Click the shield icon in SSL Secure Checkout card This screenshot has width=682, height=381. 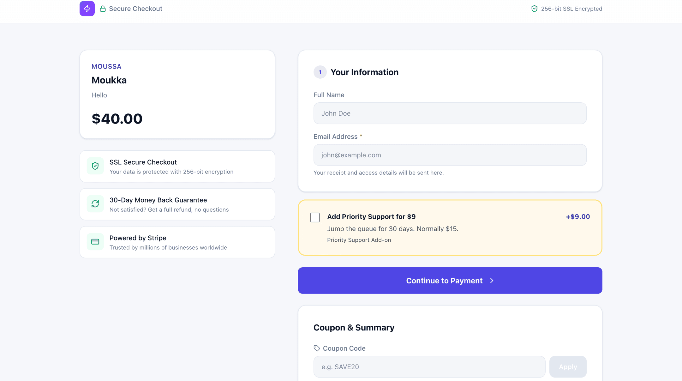pyautogui.click(x=95, y=166)
